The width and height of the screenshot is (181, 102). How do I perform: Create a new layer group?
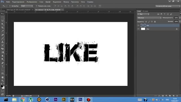[170, 96]
